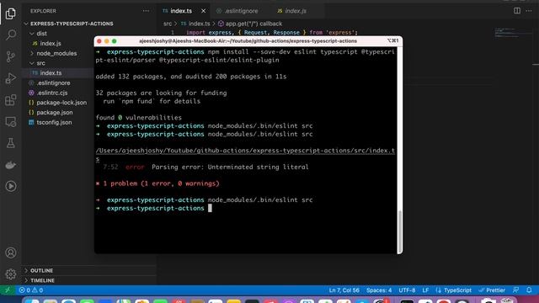Click the terminal window scrollbar
The image size is (539, 303).
point(399,232)
